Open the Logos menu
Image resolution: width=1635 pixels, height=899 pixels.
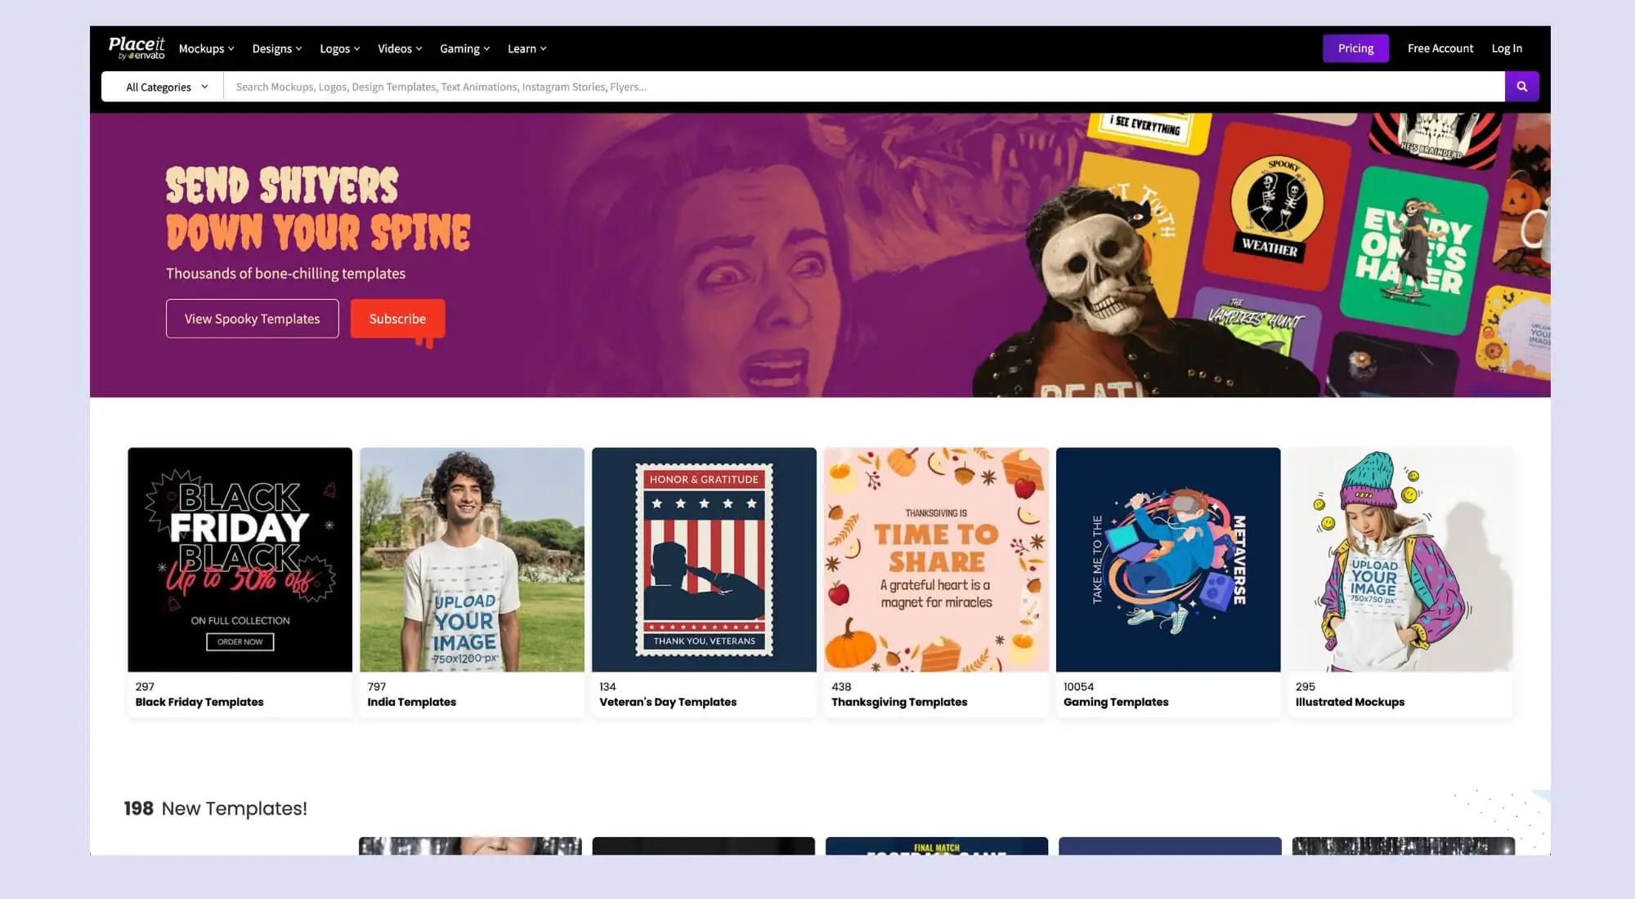[x=339, y=49]
